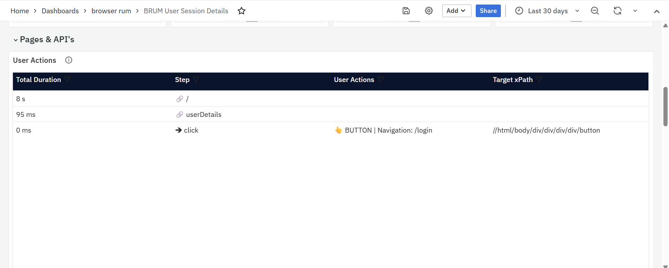The image size is (669, 268).
Task: Filter the User Actions column
Action: pyautogui.click(x=381, y=80)
